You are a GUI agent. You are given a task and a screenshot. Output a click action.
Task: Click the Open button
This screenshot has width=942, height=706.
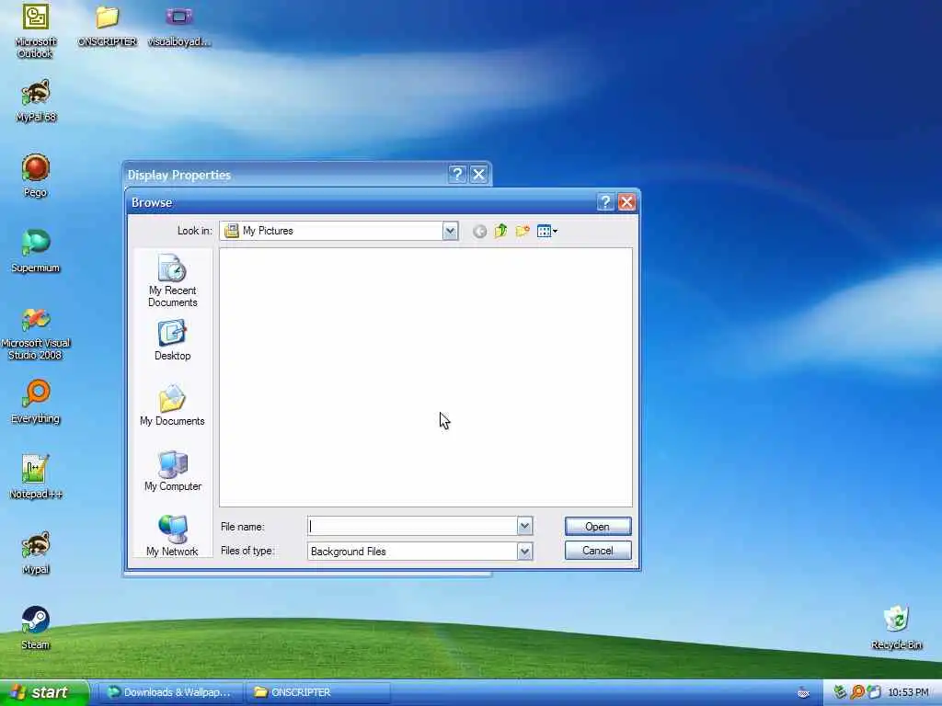[x=598, y=526]
